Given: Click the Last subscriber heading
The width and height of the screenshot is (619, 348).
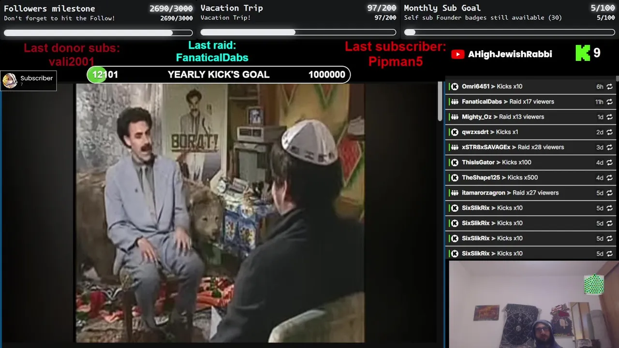Looking at the screenshot, I should tap(395, 47).
